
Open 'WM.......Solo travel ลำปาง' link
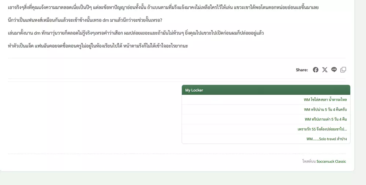click(326, 139)
